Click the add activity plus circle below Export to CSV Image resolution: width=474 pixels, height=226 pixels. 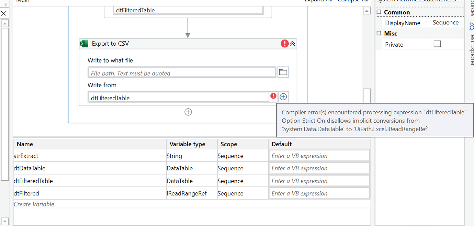[188, 112]
